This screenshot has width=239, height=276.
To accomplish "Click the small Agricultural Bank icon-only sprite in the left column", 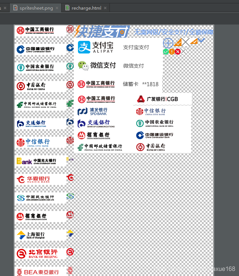I will pos(70,66).
